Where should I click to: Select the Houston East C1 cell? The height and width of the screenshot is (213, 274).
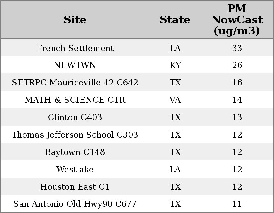[75, 187]
